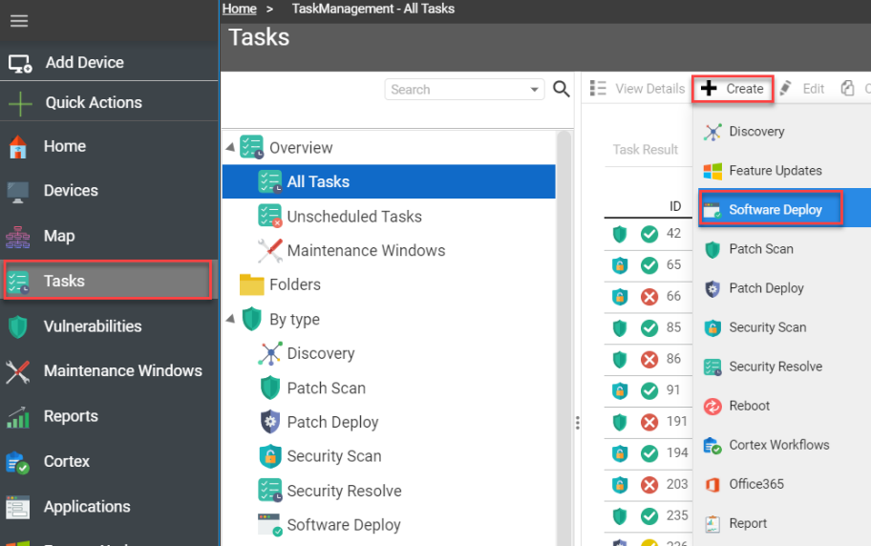Click the Vulnerabilities shield icon in sidebar
871x546 pixels.
(x=18, y=326)
